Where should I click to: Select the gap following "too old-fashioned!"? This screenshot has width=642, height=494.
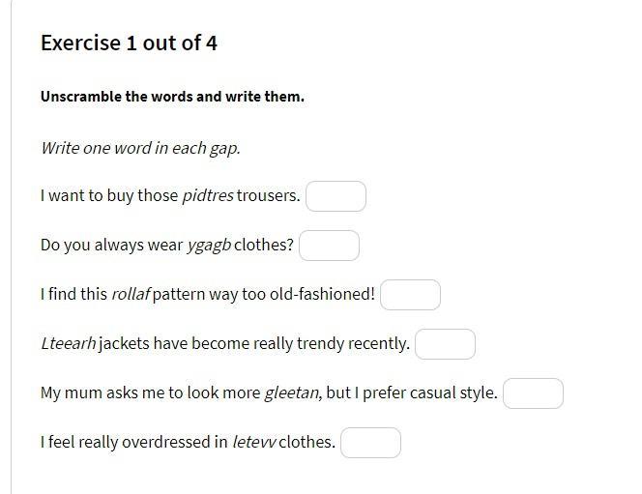coord(410,295)
